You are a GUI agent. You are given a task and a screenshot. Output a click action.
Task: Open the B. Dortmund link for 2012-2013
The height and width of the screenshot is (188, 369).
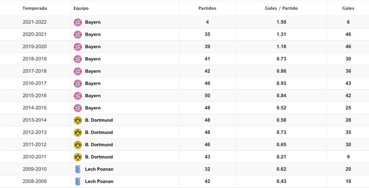[99, 132]
